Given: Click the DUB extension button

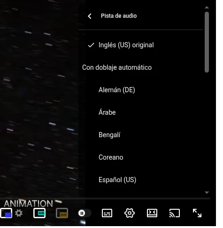Looking at the screenshot, I should click(x=62, y=213).
